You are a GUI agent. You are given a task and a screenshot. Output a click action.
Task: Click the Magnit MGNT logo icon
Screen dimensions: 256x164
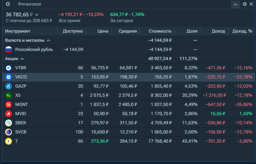coord(8,105)
